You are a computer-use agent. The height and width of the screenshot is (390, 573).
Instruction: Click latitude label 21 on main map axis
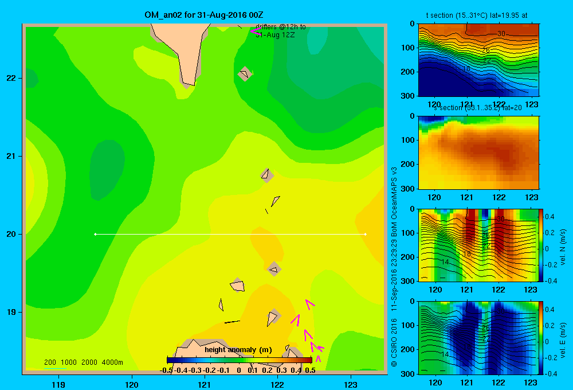click(11, 156)
